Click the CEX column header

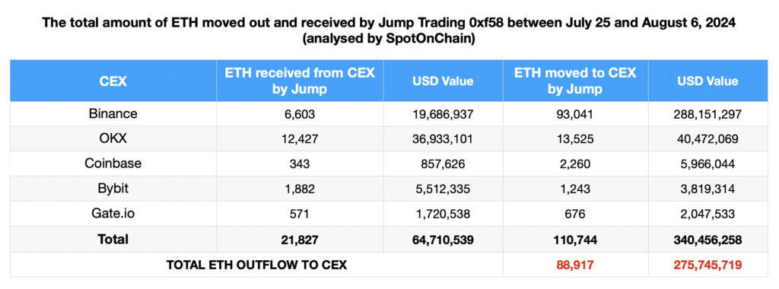coord(113,81)
